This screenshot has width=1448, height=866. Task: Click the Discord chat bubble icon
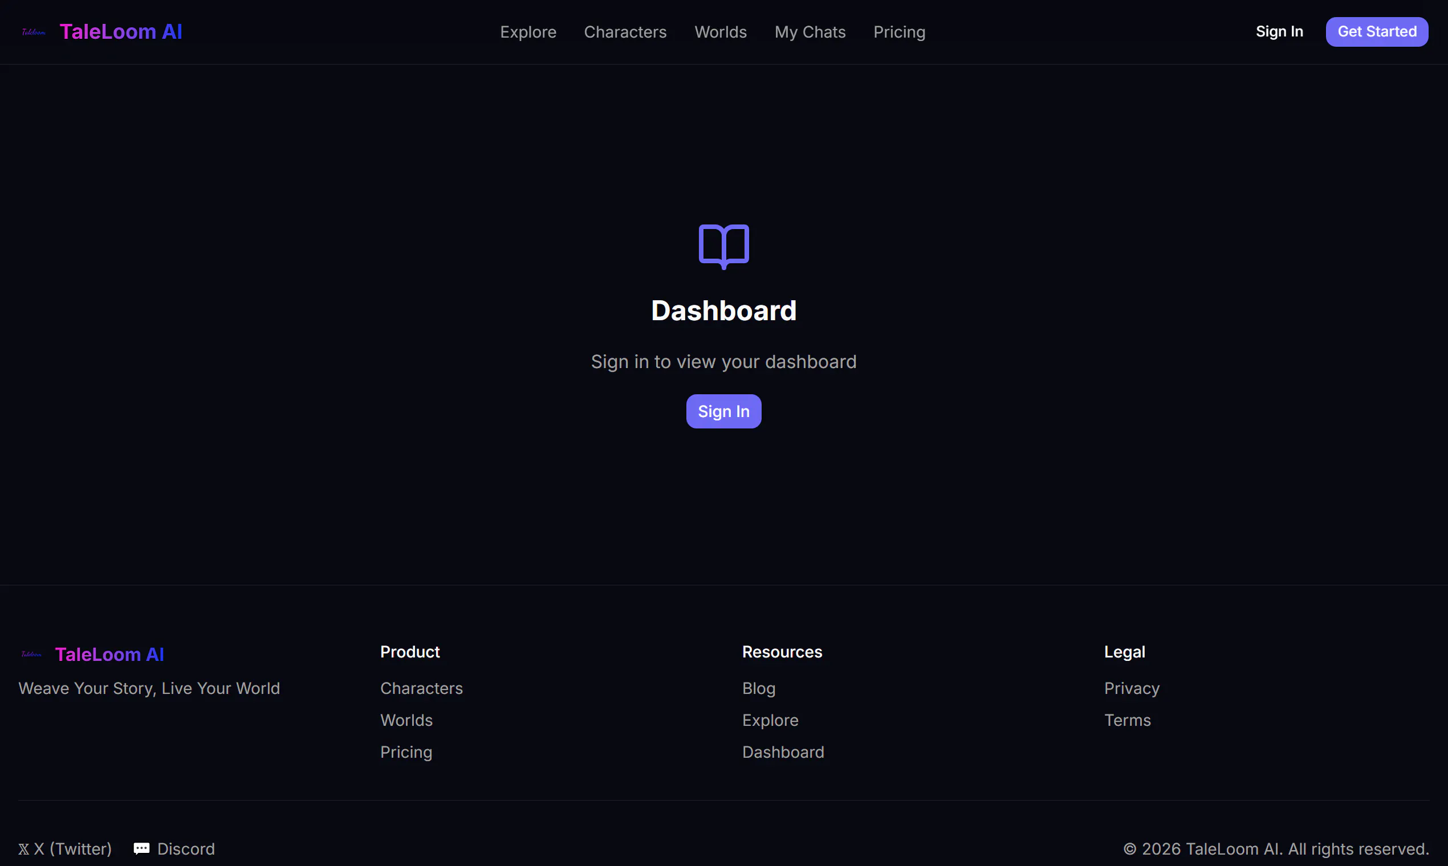point(141,848)
